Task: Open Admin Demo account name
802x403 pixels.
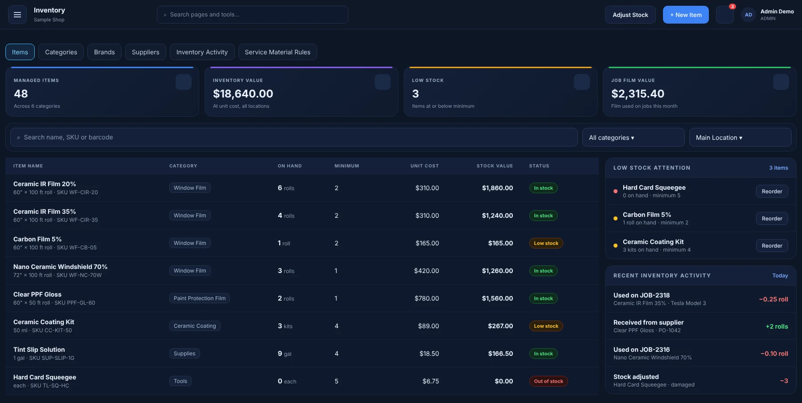Action: pos(777,12)
